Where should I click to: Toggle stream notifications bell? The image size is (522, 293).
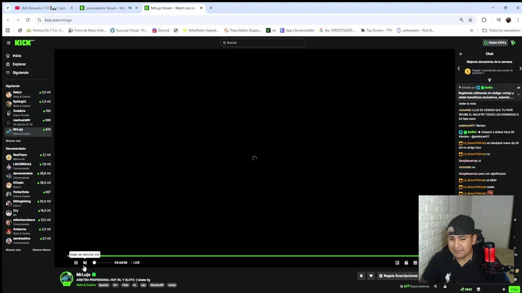[361, 276]
